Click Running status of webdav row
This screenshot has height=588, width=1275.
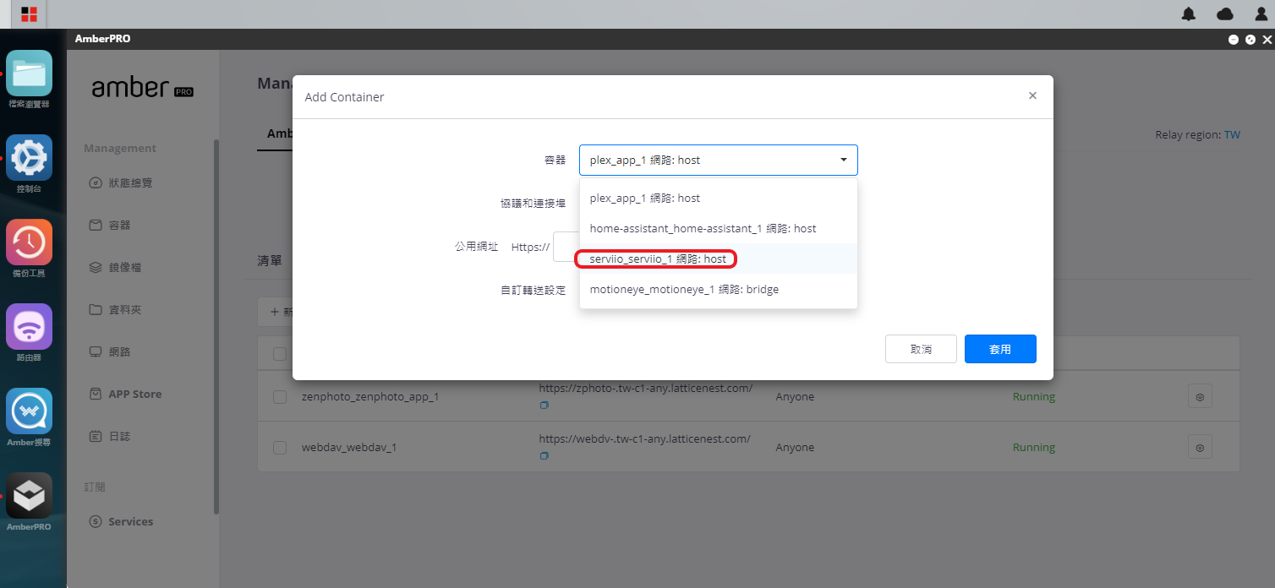(1034, 448)
